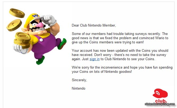Image resolution: width=177 pixels, height=108 pixels.
Task: Click Wario's green shoe at the bottom
Action: (x=41, y=61)
